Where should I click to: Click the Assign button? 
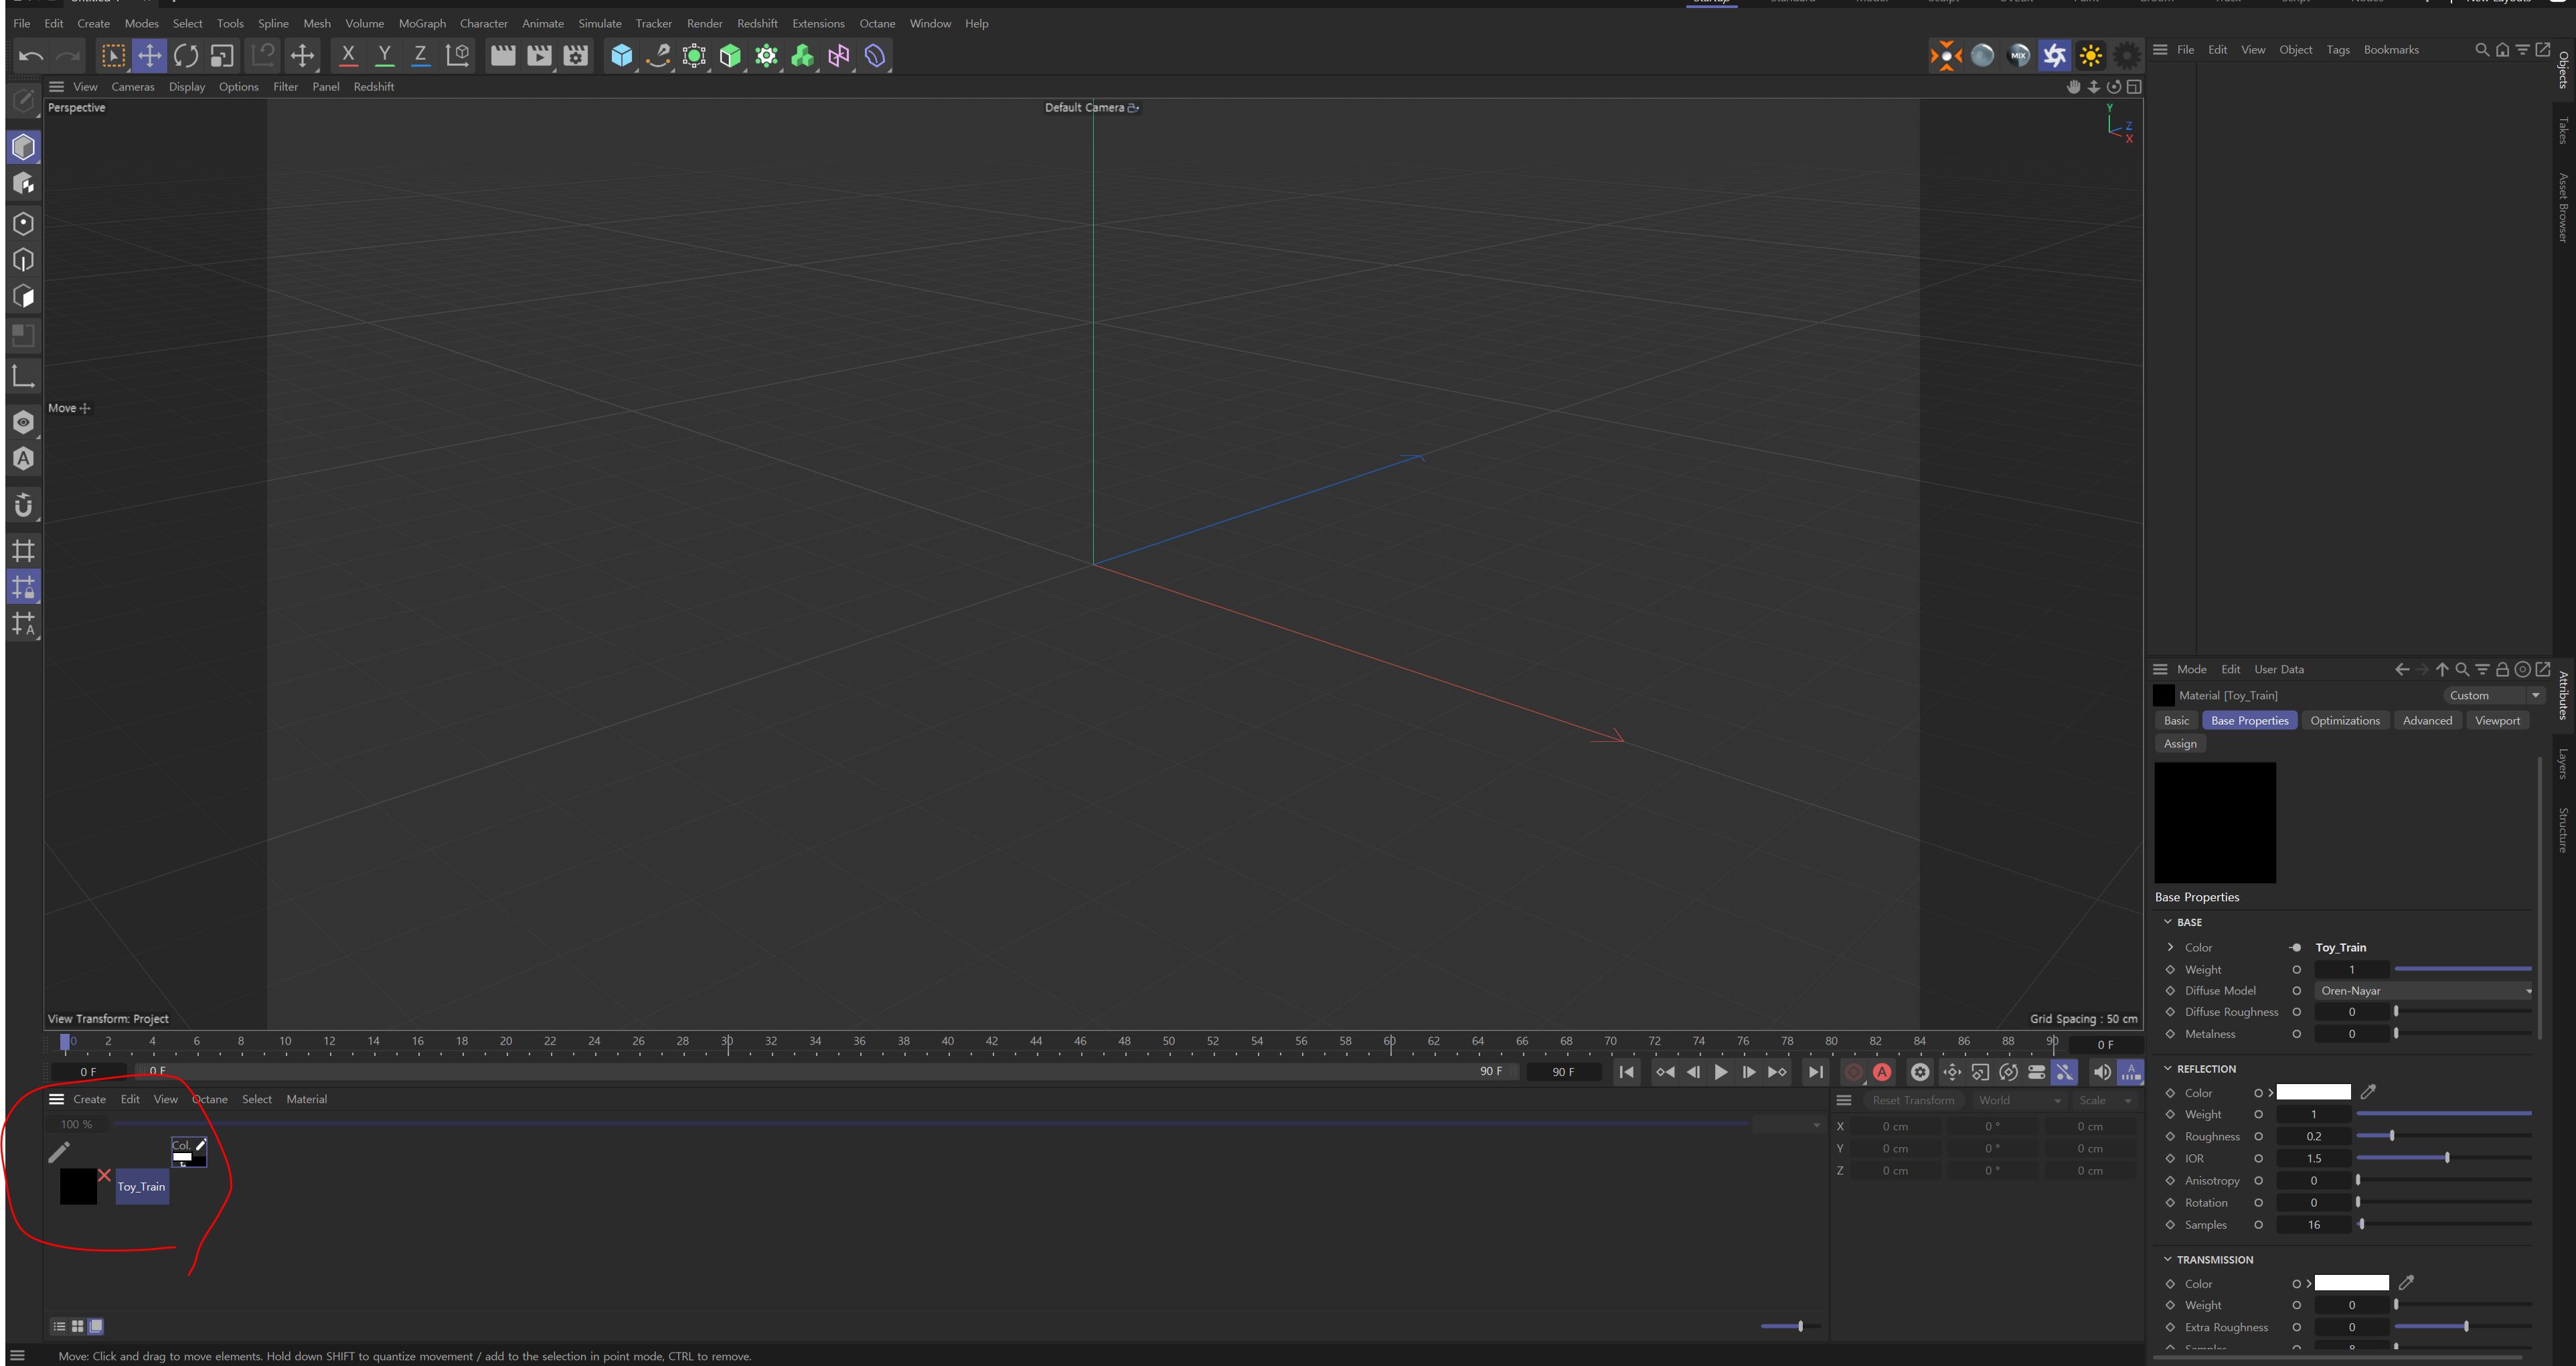coord(2180,744)
